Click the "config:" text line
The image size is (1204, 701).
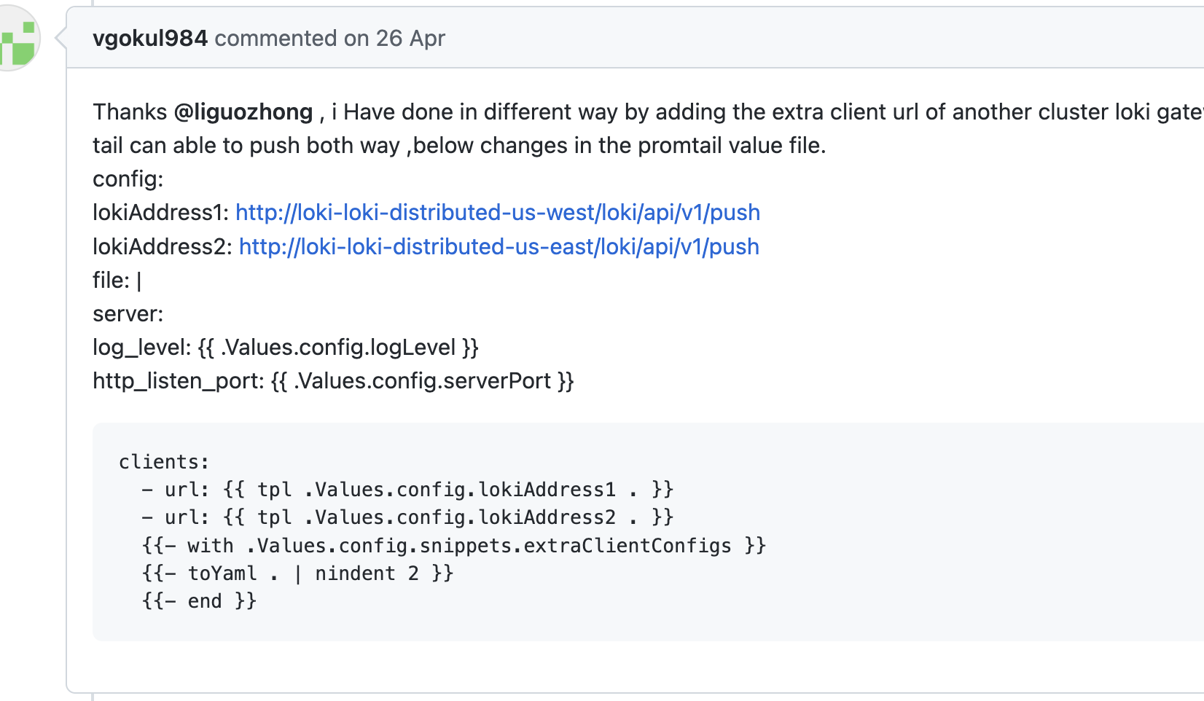click(128, 179)
